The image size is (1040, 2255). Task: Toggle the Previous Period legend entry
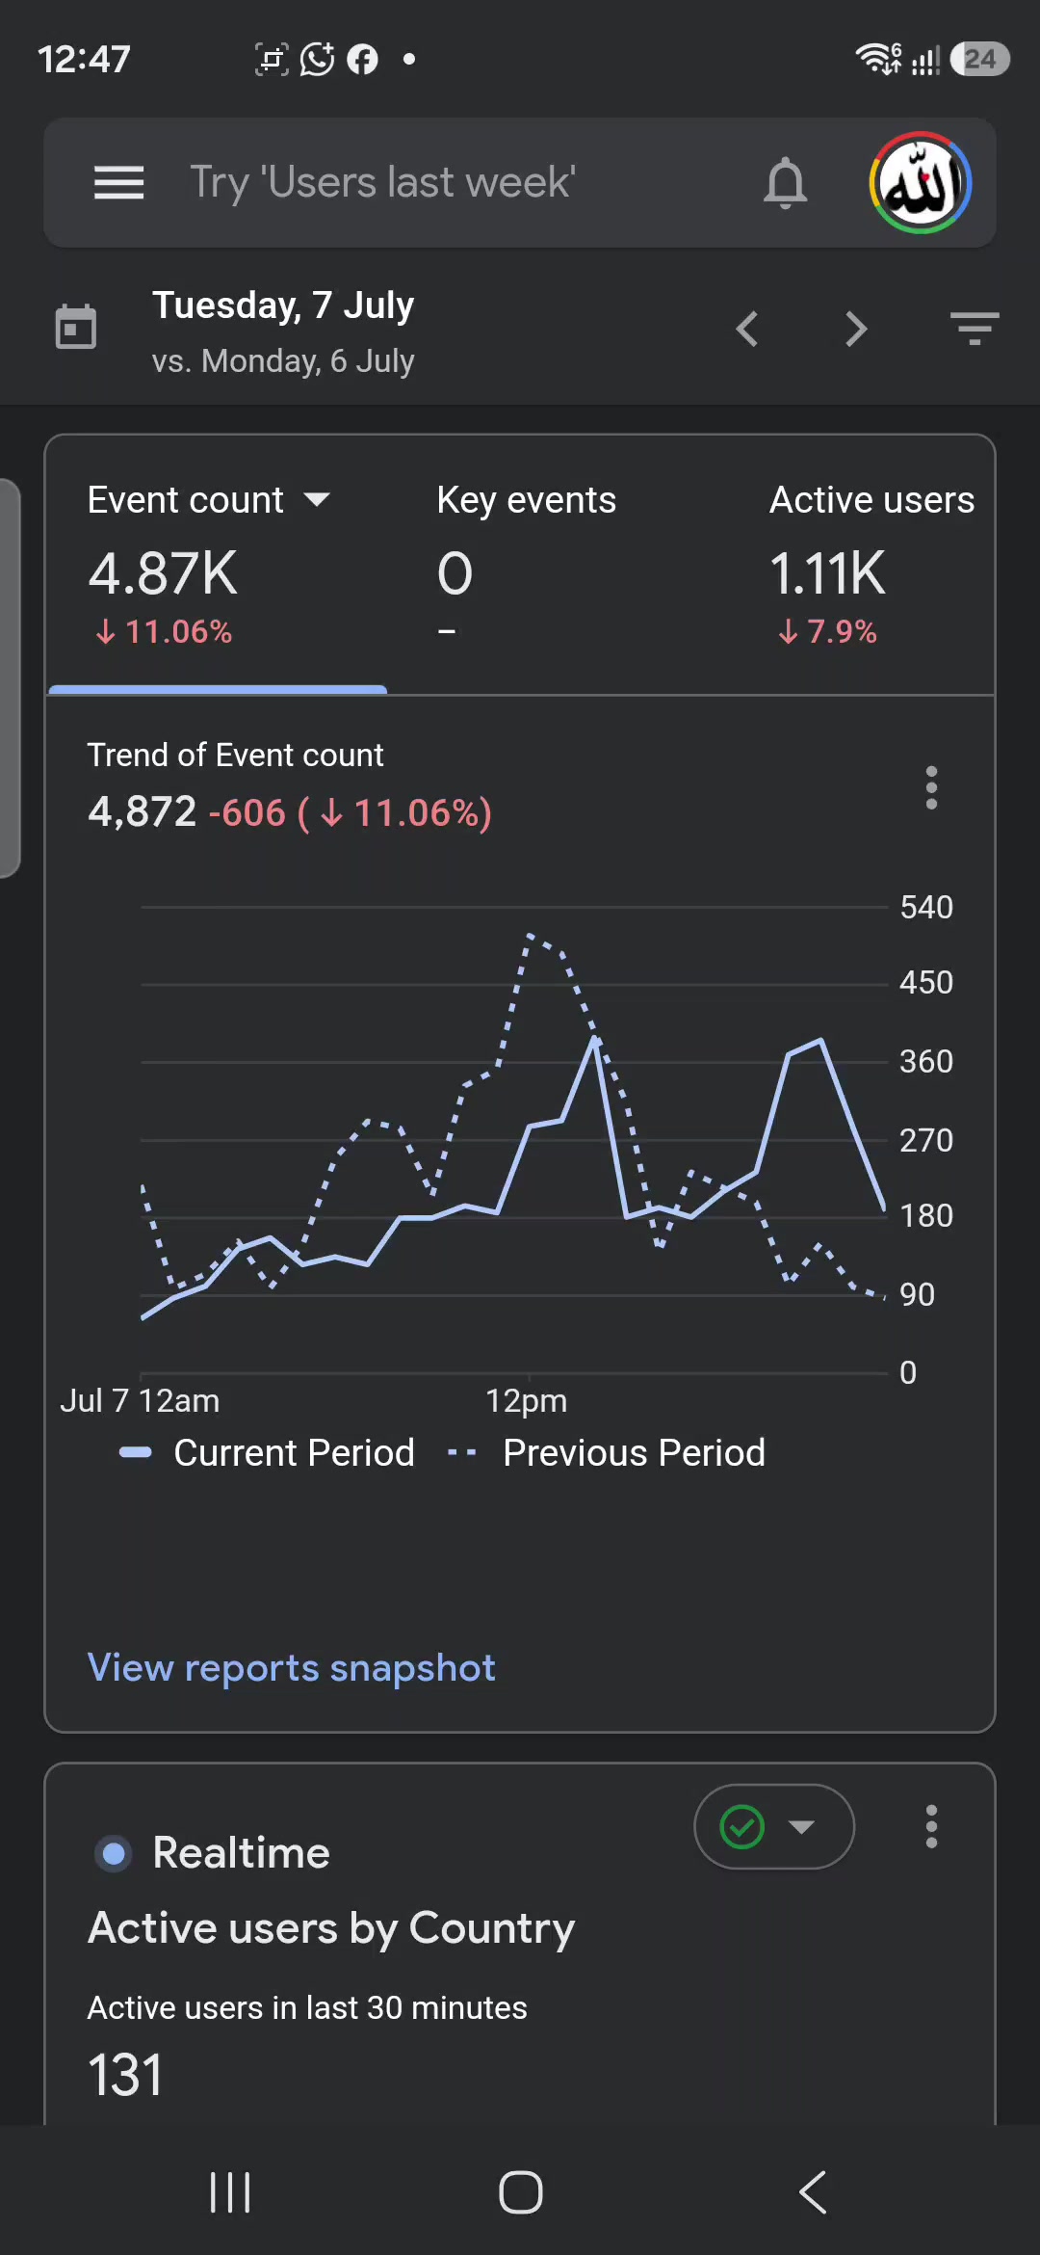click(x=607, y=1452)
